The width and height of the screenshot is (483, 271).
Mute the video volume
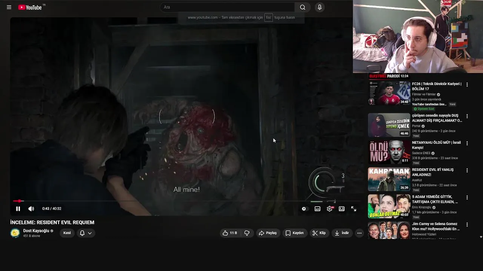31,209
